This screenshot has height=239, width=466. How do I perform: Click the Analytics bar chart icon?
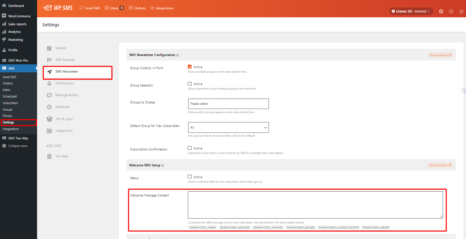tap(4, 32)
